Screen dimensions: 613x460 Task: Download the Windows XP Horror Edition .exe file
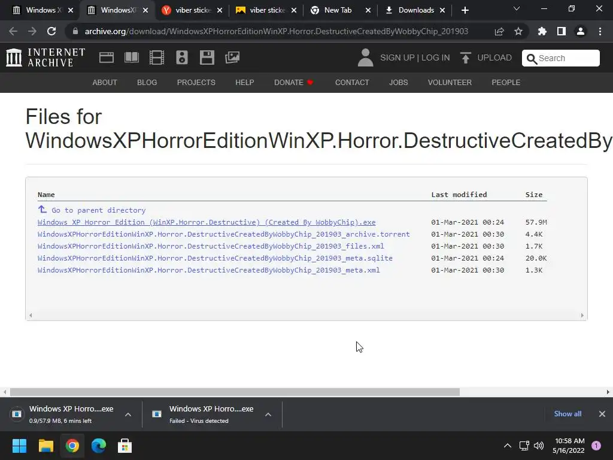(207, 222)
